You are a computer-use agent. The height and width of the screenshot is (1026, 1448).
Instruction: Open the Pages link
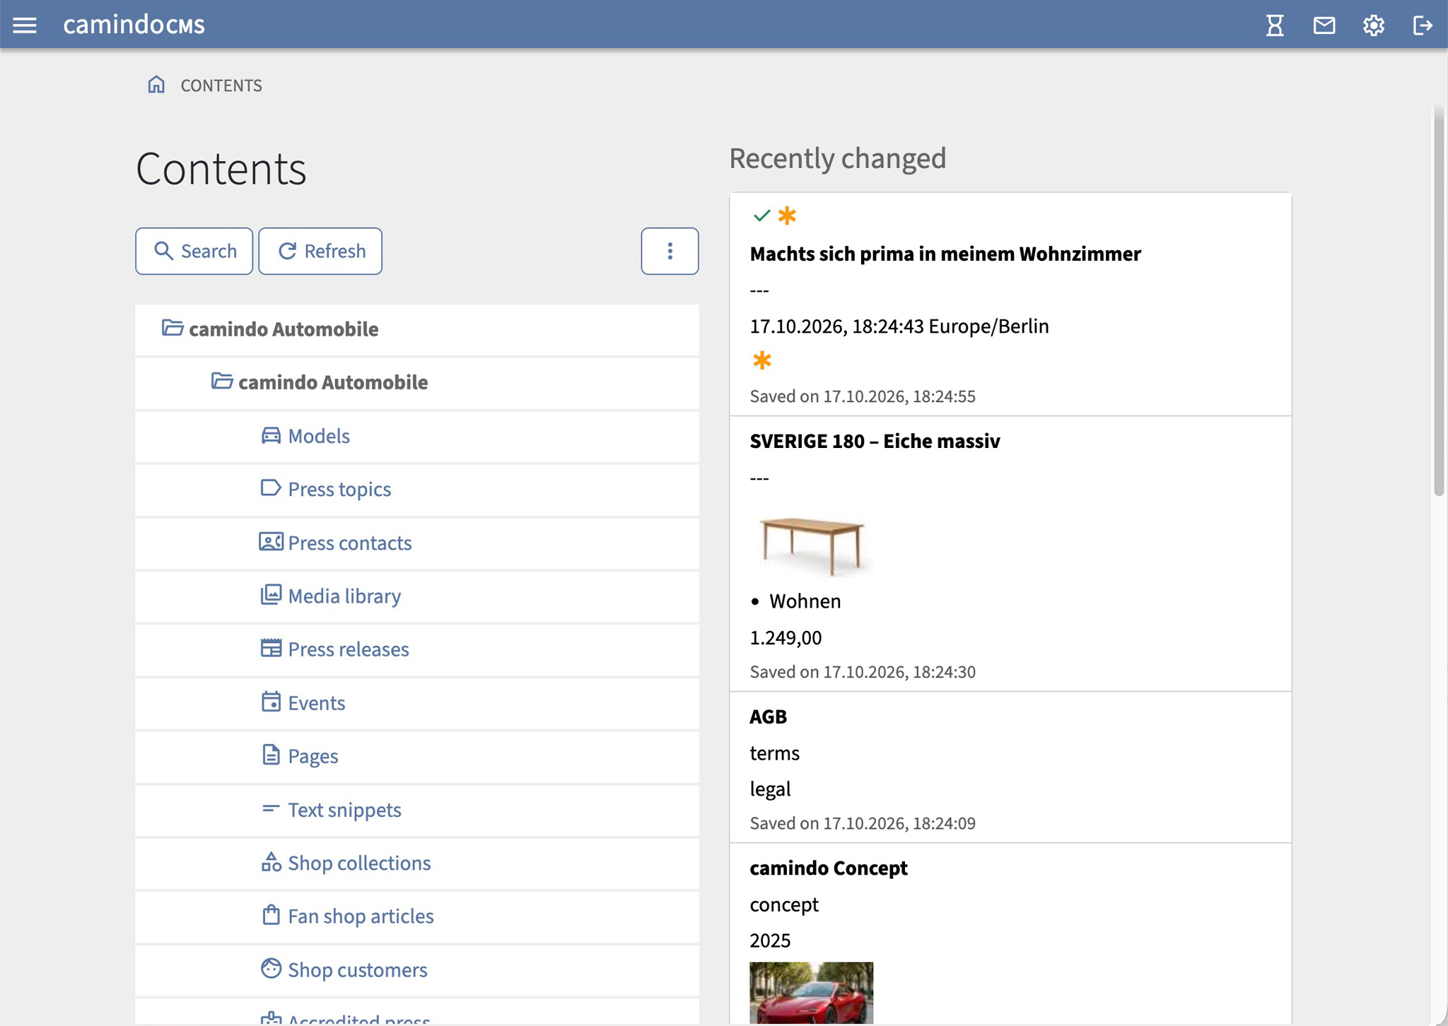(313, 756)
